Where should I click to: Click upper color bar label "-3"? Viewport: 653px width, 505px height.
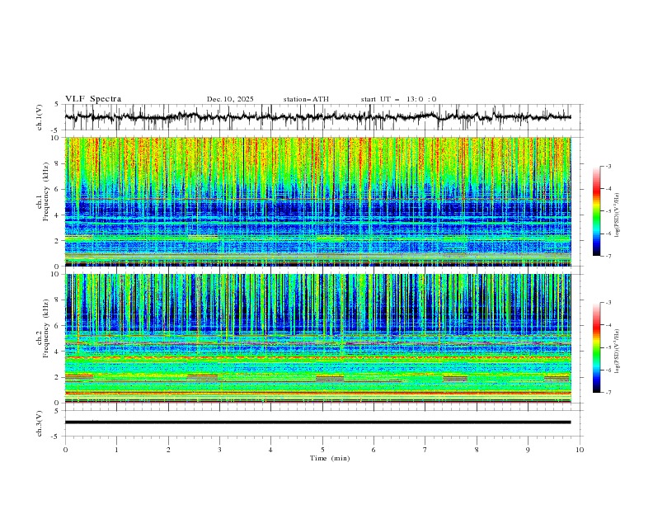pyautogui.click(x=608, y=166)
